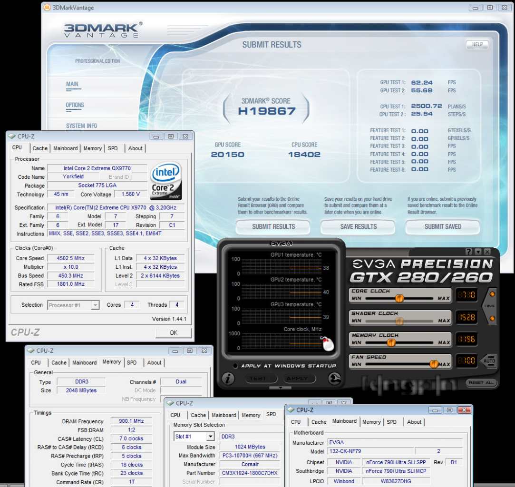The width and height of the screenshot is (515, 487).
Task: Close EVGA Precision with X icon
Action: [x=487, y=252]
